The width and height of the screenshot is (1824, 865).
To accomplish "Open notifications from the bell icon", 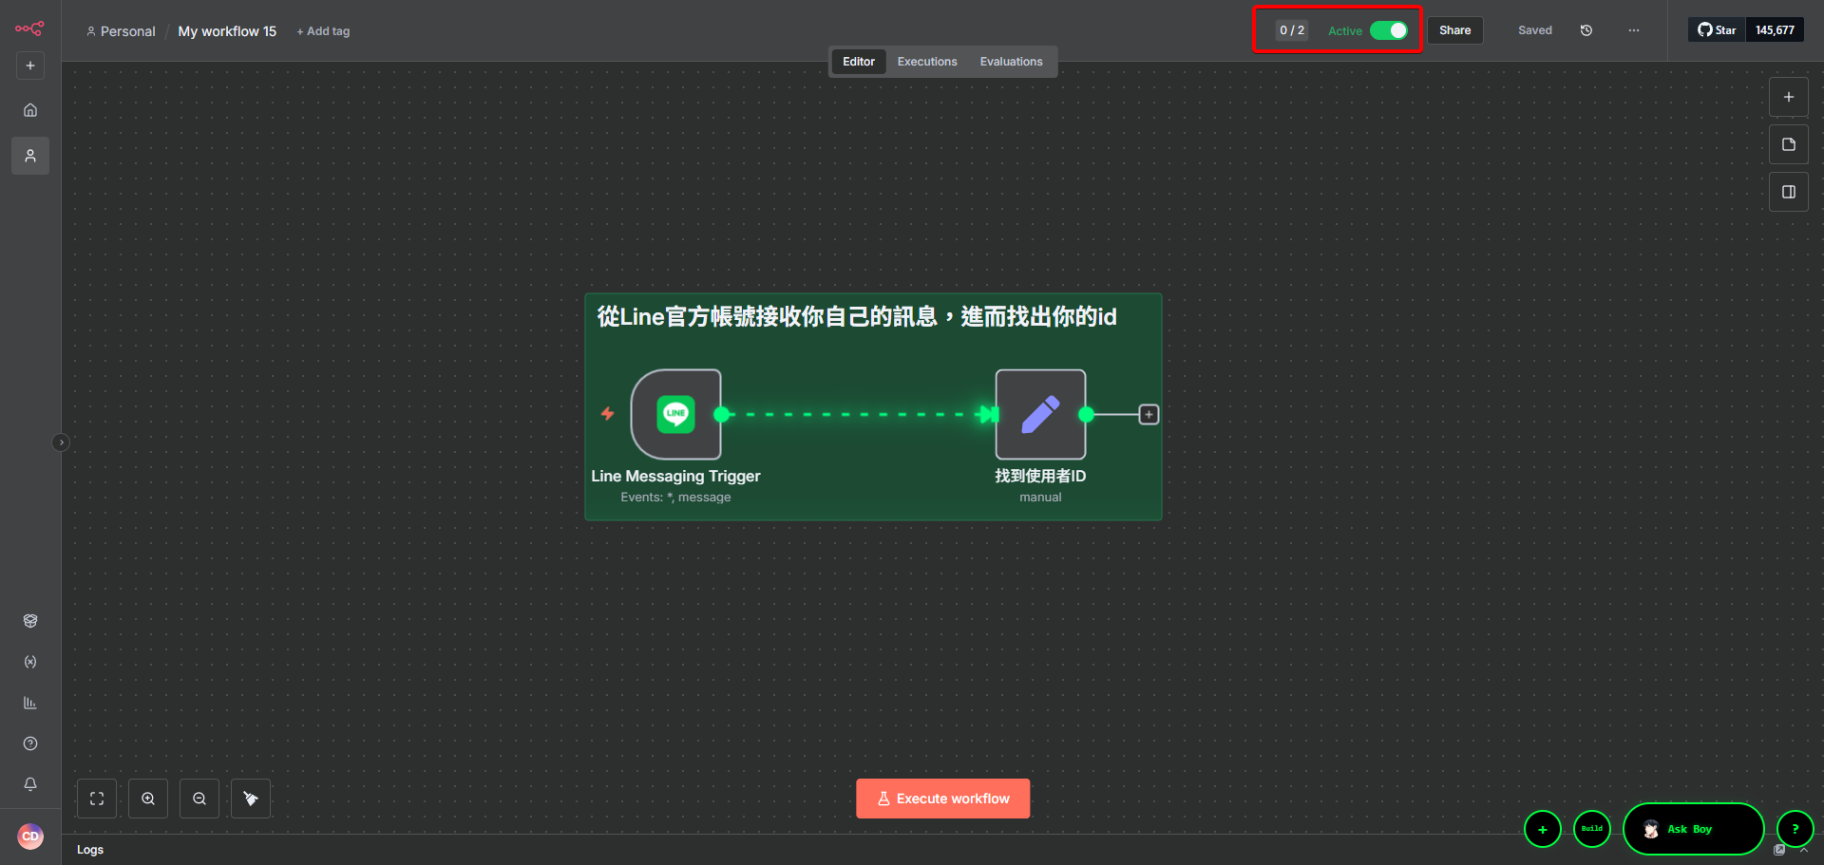I will (29, 784).
